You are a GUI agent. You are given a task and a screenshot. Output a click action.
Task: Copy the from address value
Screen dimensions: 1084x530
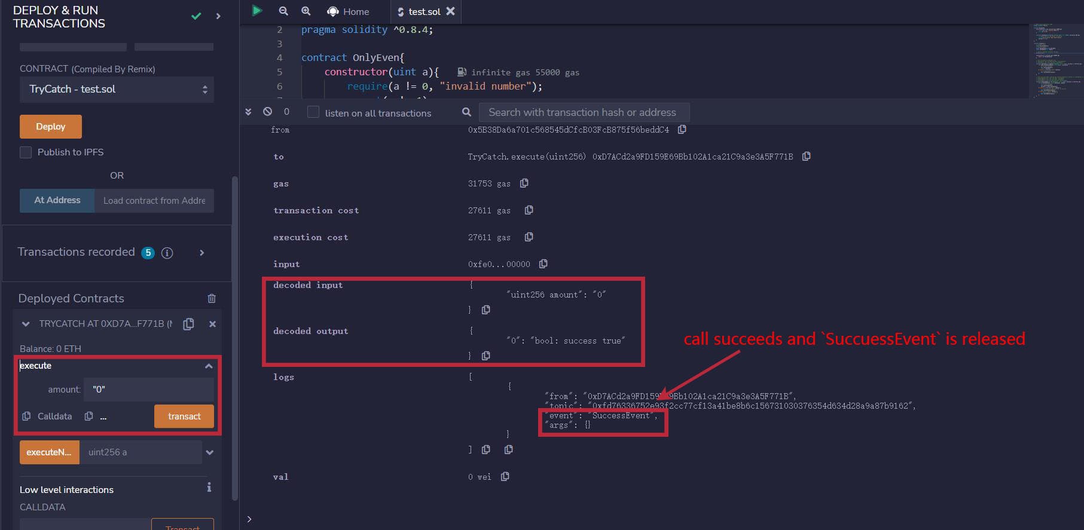[682, 130]
